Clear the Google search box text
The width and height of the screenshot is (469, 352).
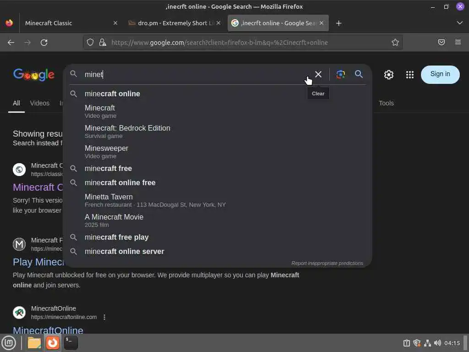(318, 74)
